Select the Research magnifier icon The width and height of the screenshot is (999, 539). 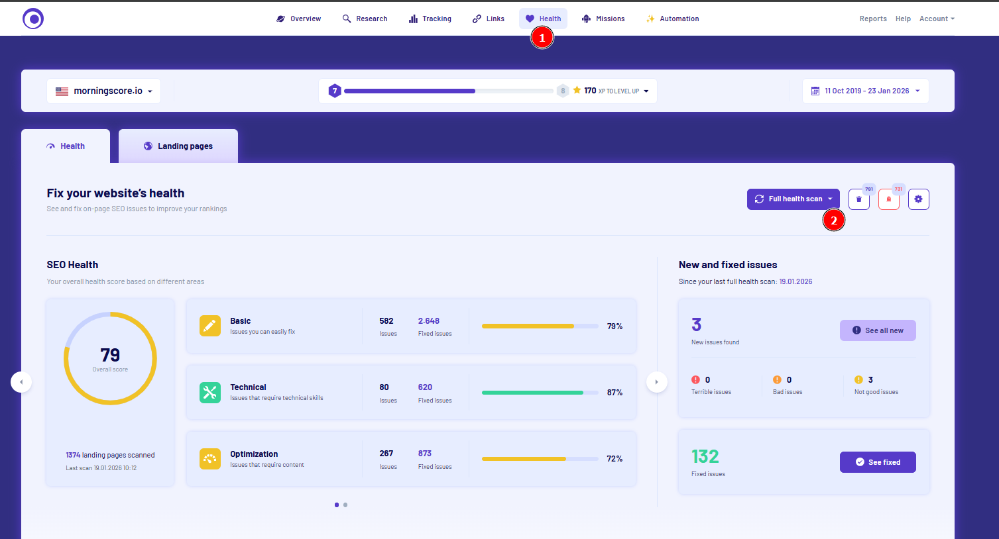(x=345, y=19)
